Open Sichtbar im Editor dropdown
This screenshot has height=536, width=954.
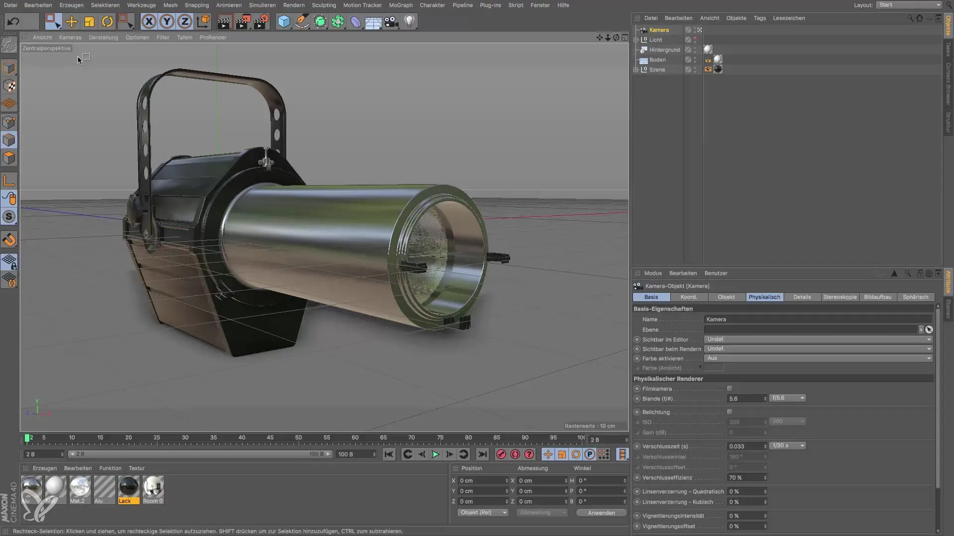818,339
